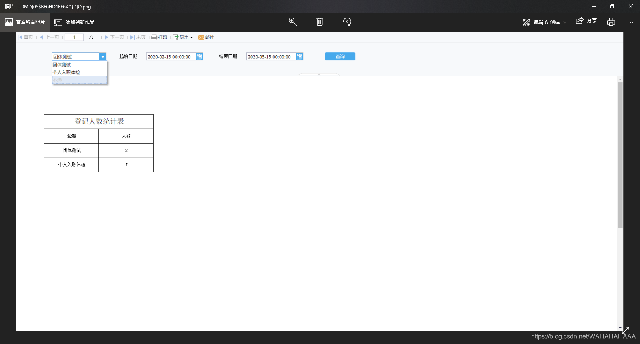Go to first page of report
Viewport: 640px width, 344px height.
(x=26, y=37)
